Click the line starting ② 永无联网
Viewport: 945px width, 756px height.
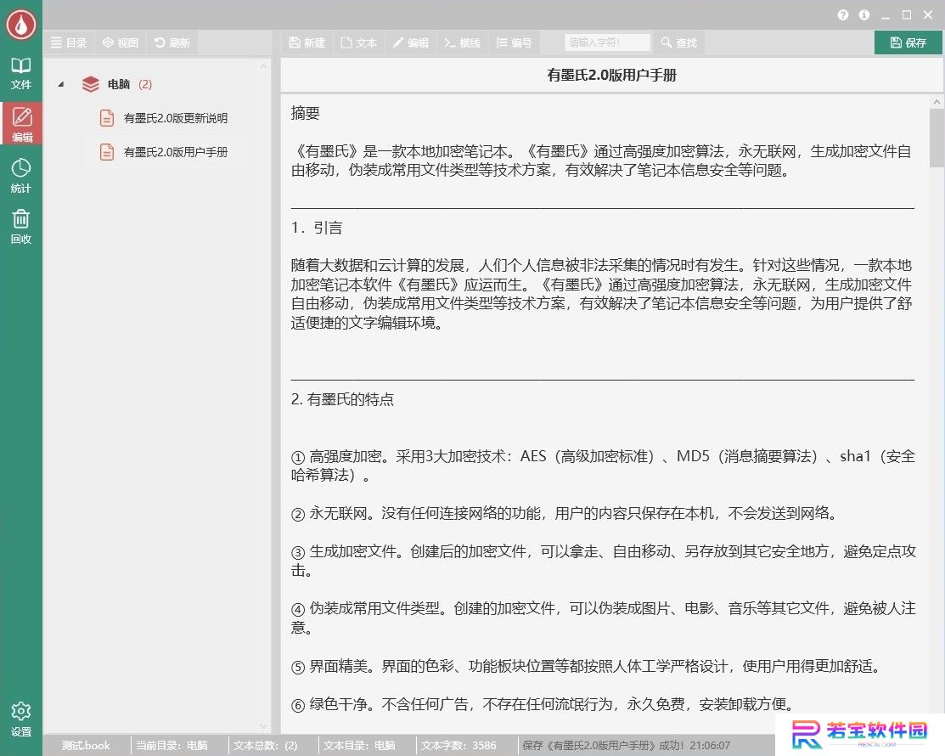tap(565, 514)
